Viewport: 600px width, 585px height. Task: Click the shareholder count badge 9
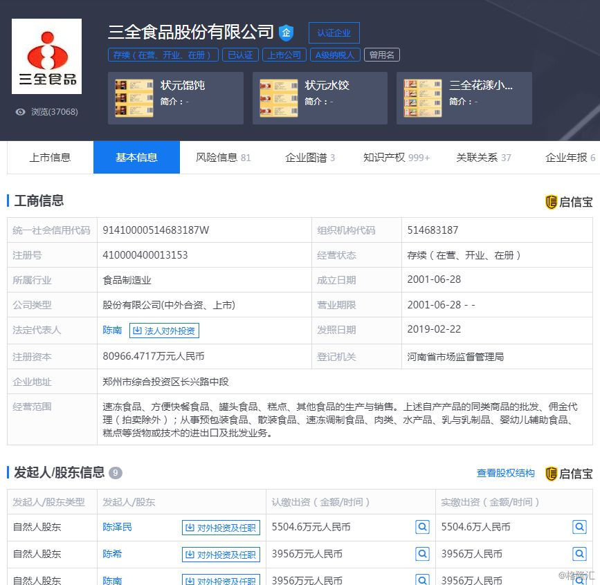click(115, 473)
